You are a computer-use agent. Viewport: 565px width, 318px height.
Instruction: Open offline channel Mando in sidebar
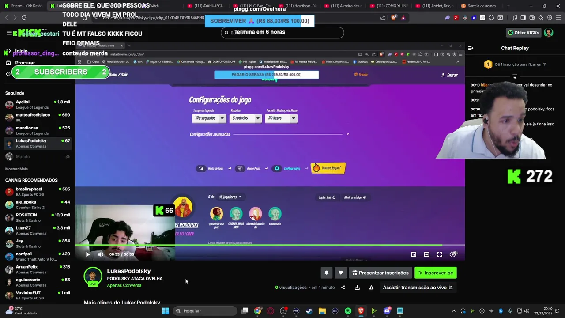(x=38, y=157)
